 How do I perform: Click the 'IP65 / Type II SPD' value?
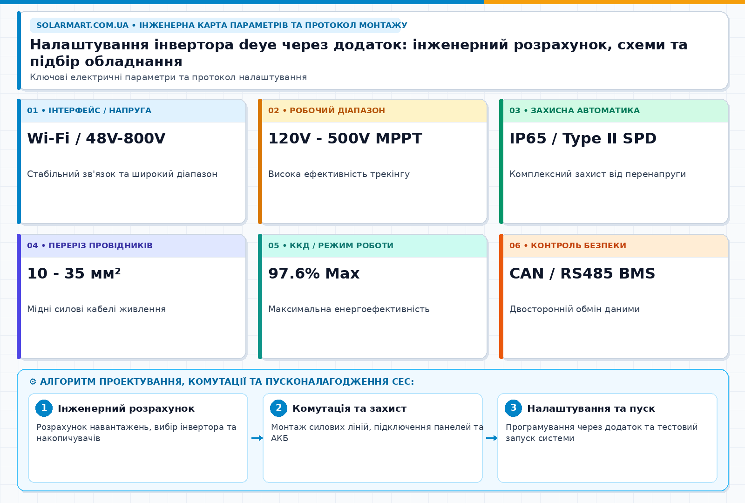[583, 138]
